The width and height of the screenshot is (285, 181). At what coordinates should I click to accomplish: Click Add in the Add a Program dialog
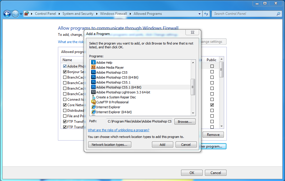(x=162, y=145)
